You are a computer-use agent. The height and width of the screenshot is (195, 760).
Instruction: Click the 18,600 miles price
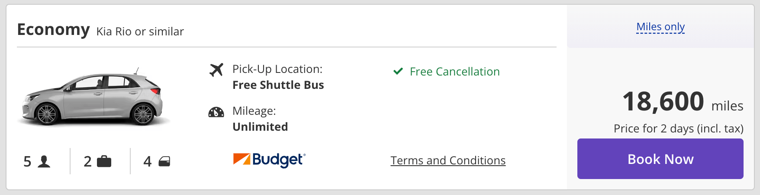tap(682, 102)
